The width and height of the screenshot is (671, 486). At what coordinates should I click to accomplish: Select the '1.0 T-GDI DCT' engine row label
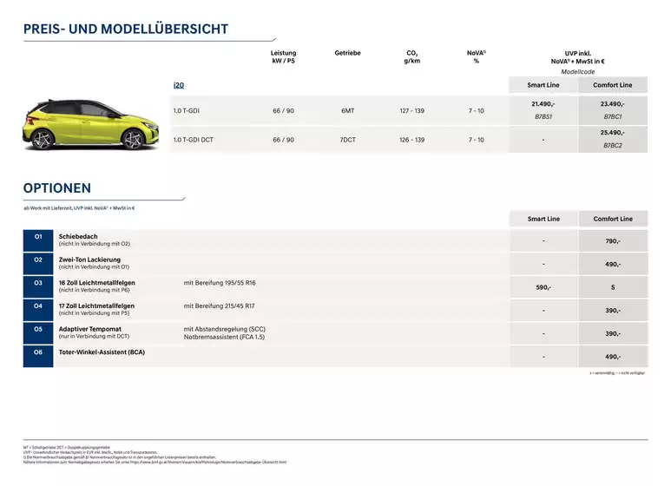tap(193, 140)
